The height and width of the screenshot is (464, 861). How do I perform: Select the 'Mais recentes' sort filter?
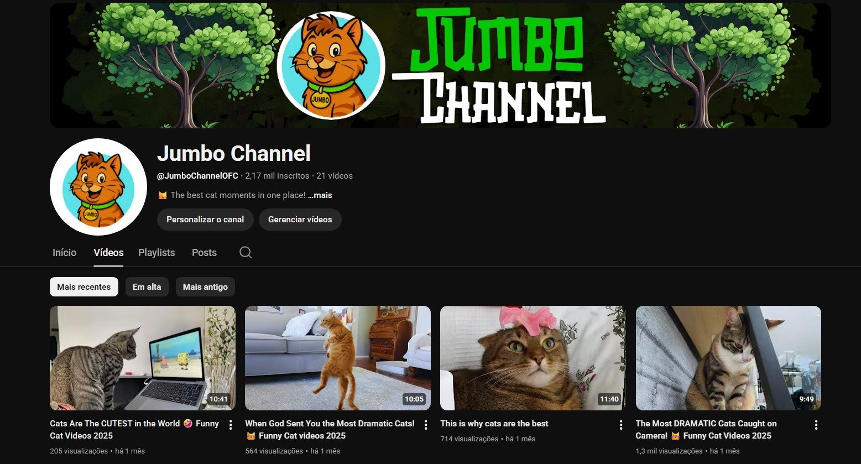tap(84, 287)
